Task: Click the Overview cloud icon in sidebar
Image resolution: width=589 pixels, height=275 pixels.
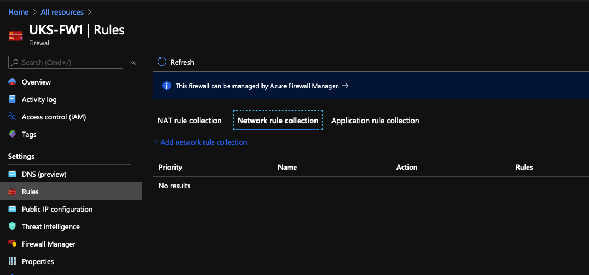Action: tap(12, 82)
